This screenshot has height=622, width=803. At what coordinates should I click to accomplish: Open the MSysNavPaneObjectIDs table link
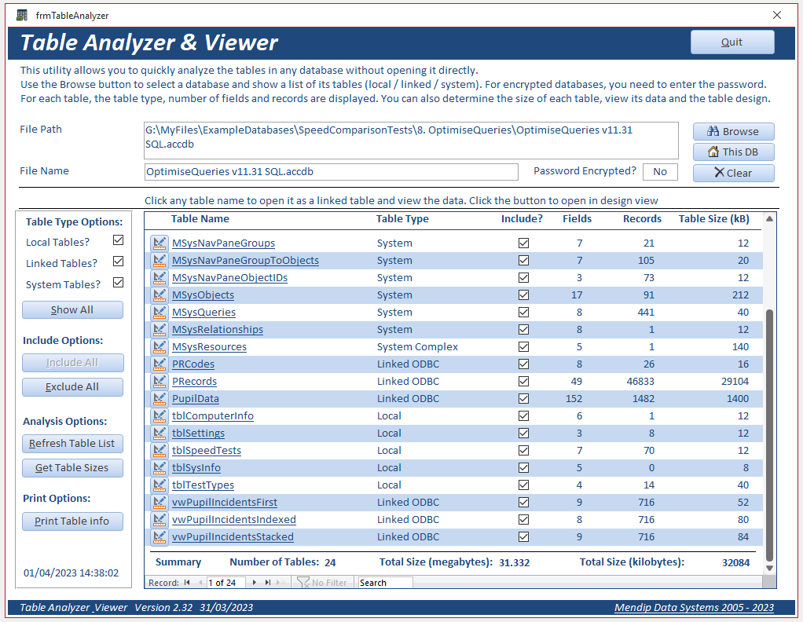229,278
